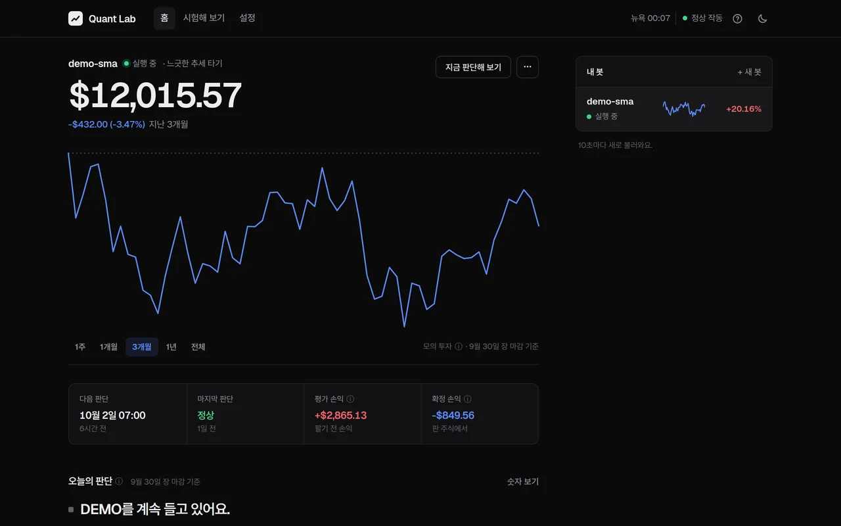This screenshot has height=526, width=841.
Task: Click info icon beside 모의 투자
Action: (x=459, y=347)
